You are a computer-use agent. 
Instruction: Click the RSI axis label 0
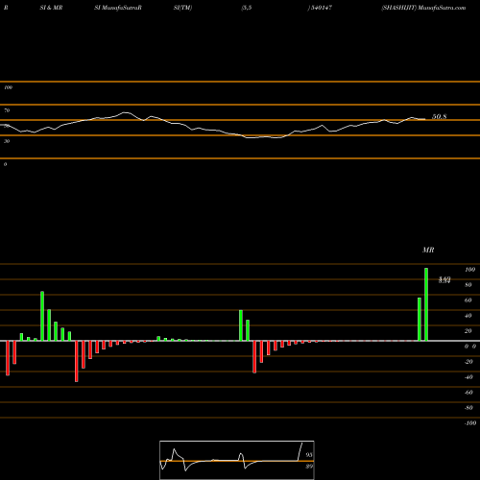click(x=5, y=164)
